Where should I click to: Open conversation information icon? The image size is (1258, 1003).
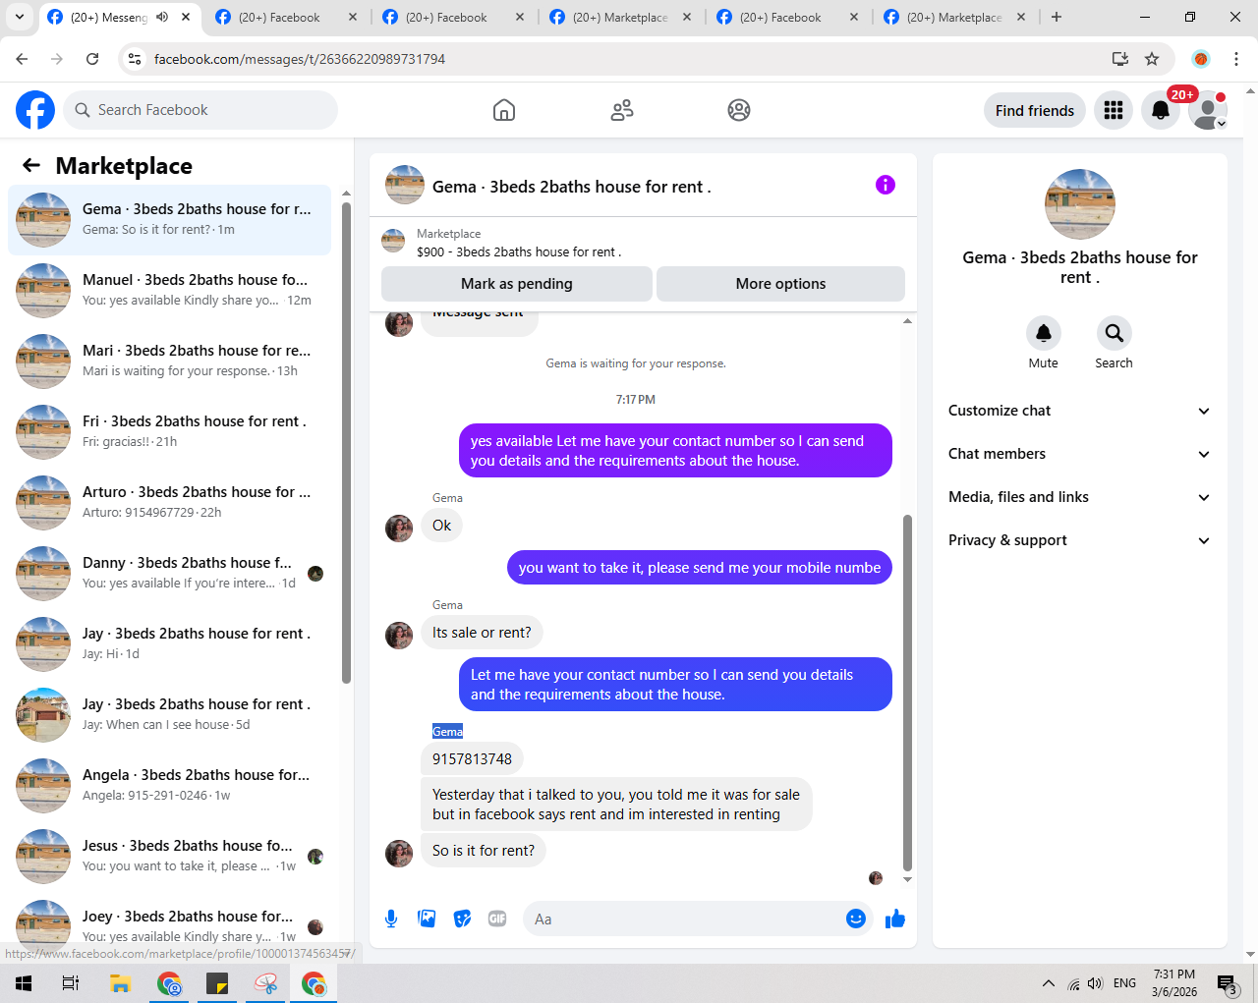pyautogui.click(x=886, y=185)
